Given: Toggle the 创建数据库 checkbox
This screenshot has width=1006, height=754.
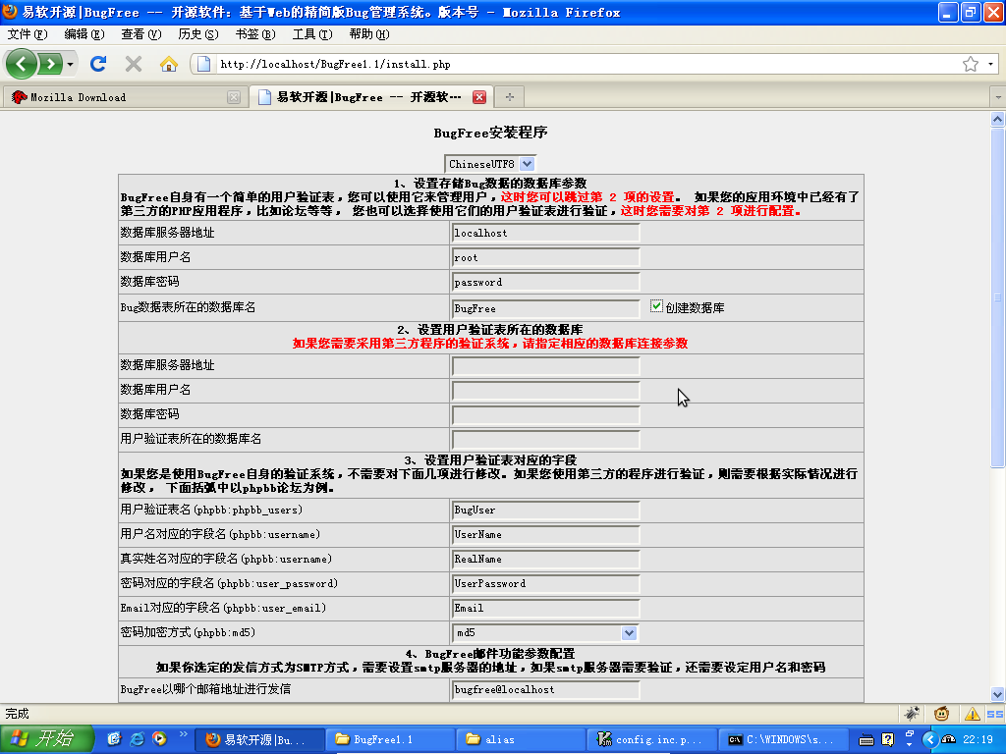Looking at the screenshot, I should [655, 306].
